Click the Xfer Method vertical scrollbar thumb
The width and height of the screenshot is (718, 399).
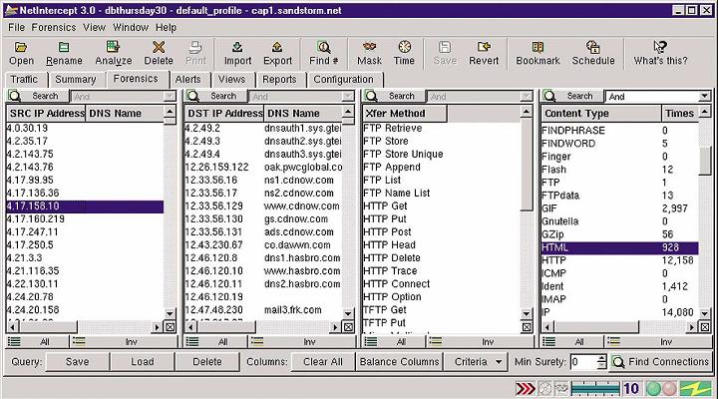click(527, 164)
